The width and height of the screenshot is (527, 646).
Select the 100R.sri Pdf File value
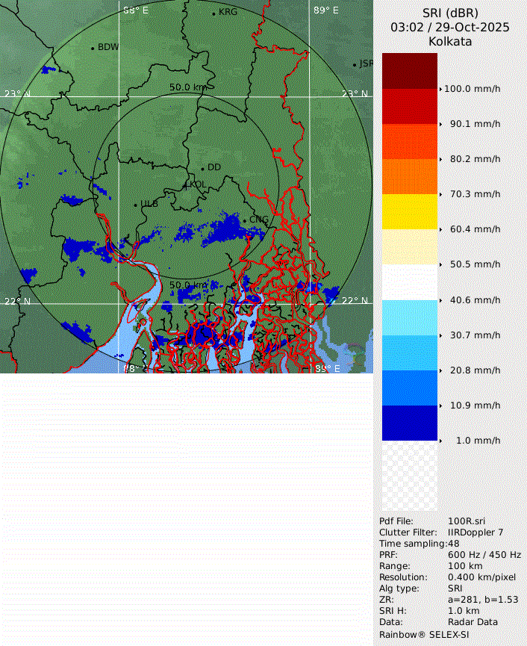coord(467,521)
